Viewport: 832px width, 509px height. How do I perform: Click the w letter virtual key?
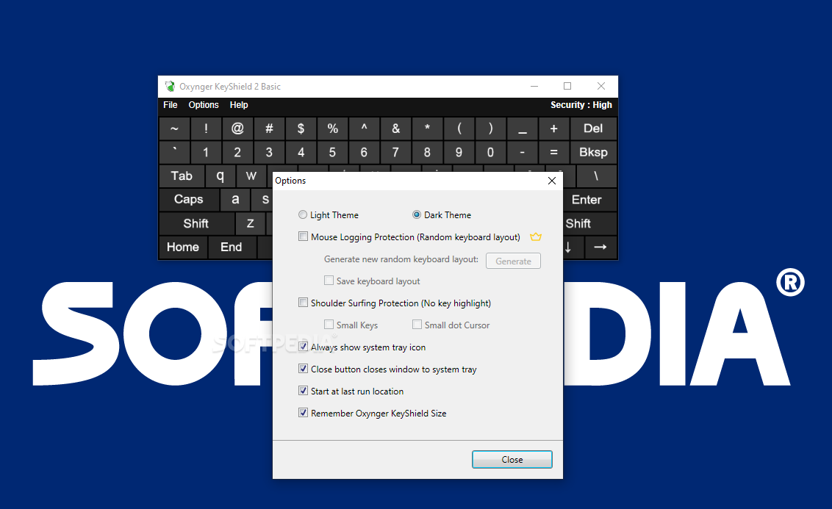pos(251,176)
